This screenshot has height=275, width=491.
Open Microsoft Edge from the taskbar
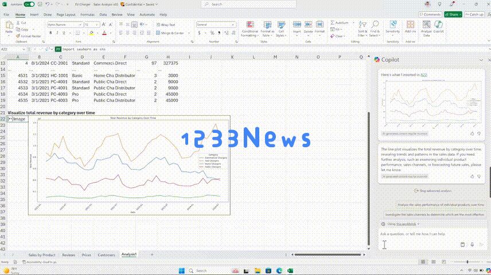(x=279, y=270)
